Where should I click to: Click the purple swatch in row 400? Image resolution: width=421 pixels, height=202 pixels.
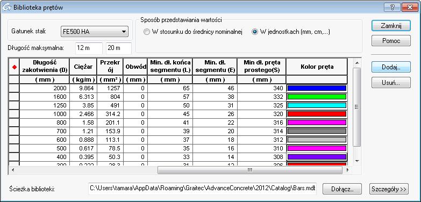pyautogui.click(x=317, y=157)
